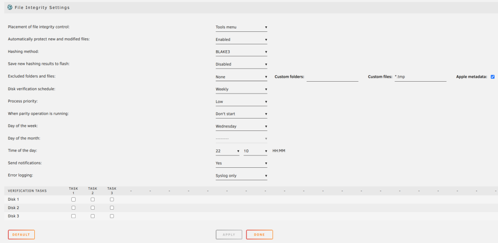This screenshot has height=243, width=498.
Task: Click the VERIFICATION TASKS header
Action: coord(27,191)
